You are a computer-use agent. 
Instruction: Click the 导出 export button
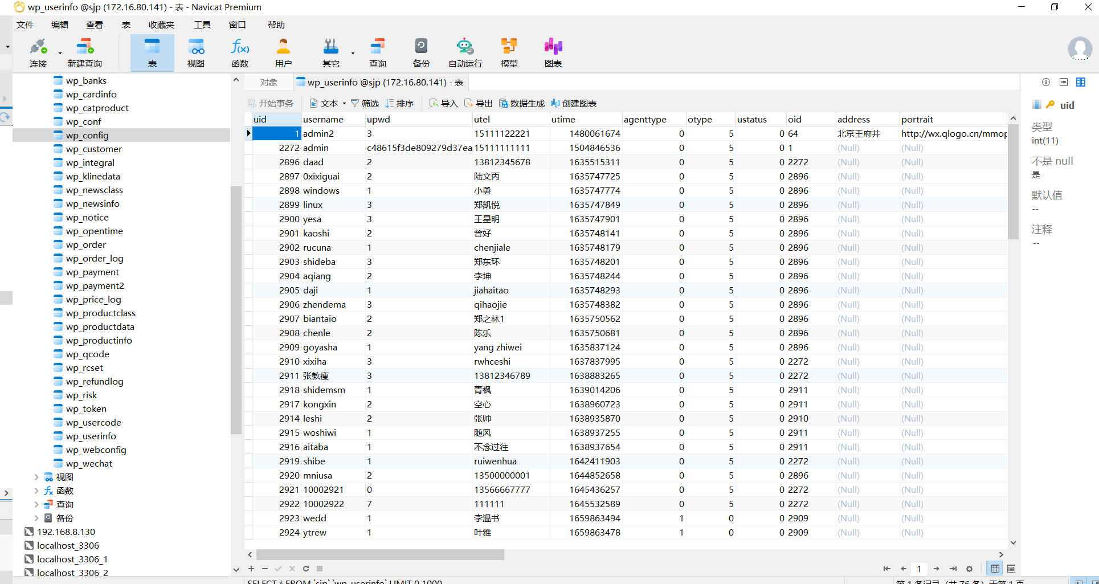pyautogui.click(x=479, y=103)
